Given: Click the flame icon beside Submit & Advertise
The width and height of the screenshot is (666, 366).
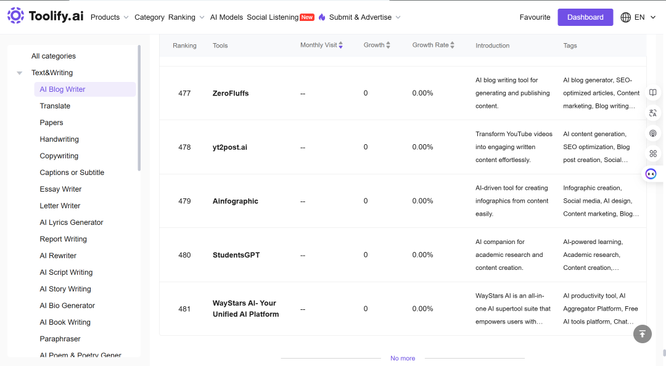Looking at the screenshot, I should tap(322, 17).
